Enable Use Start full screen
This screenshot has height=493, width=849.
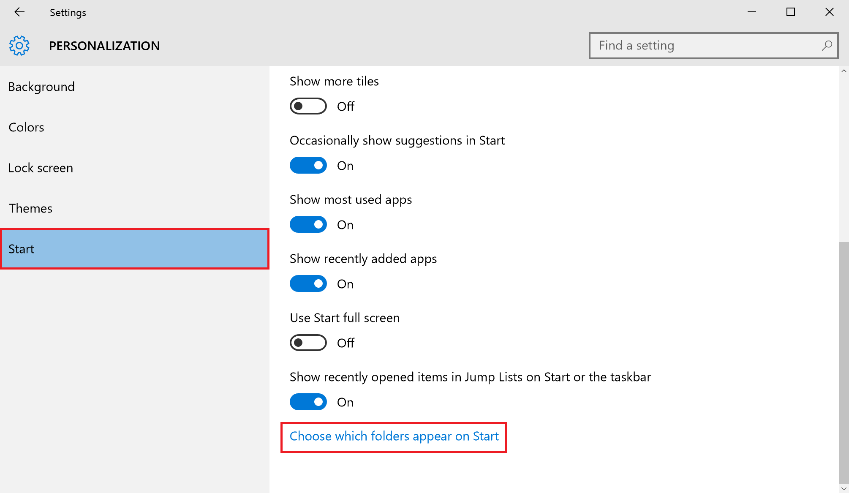[x=308, y=343]
